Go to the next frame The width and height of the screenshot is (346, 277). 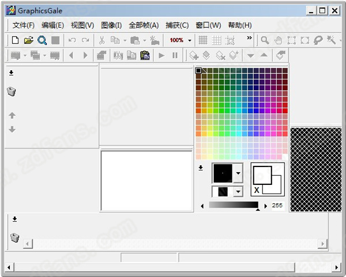click(x=85, y=55)
